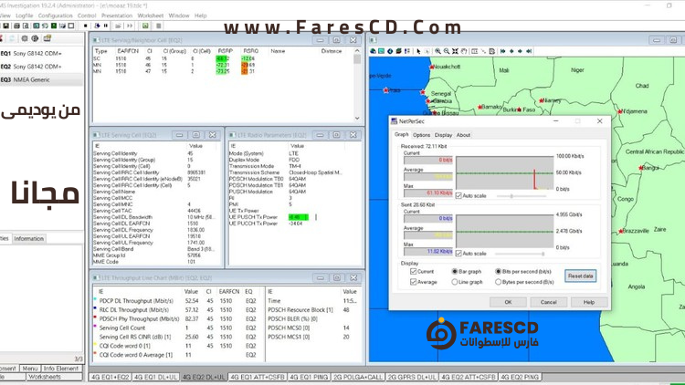Select EQ1 Sony G8142 ODM+ equipment
Image resolution: width=685 pixels, height=385 pixels.
coord(41,53)
